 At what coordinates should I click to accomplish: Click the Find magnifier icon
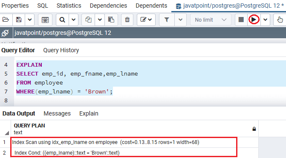[62, 20]
